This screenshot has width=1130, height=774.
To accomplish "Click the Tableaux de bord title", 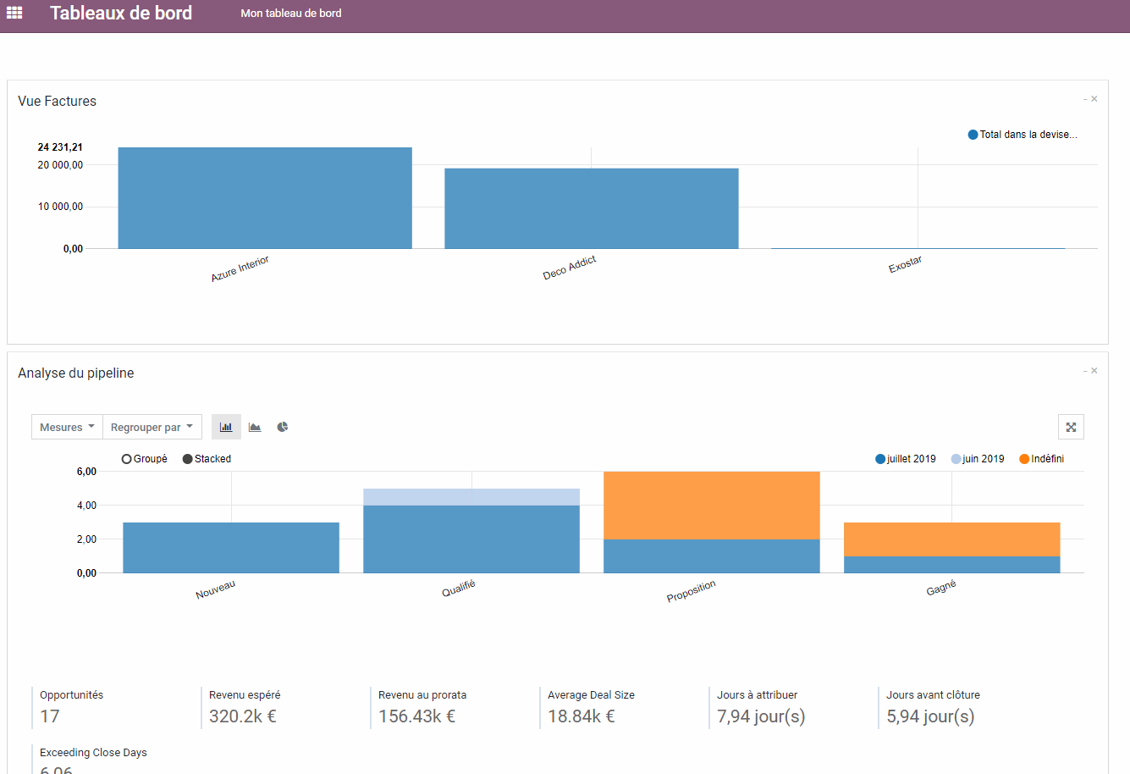I will [121, 13].
